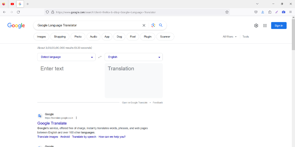Viewport: 295px width, 147px height.
Task: Open the Translate by speech sitelink
Action: point(84,137)
